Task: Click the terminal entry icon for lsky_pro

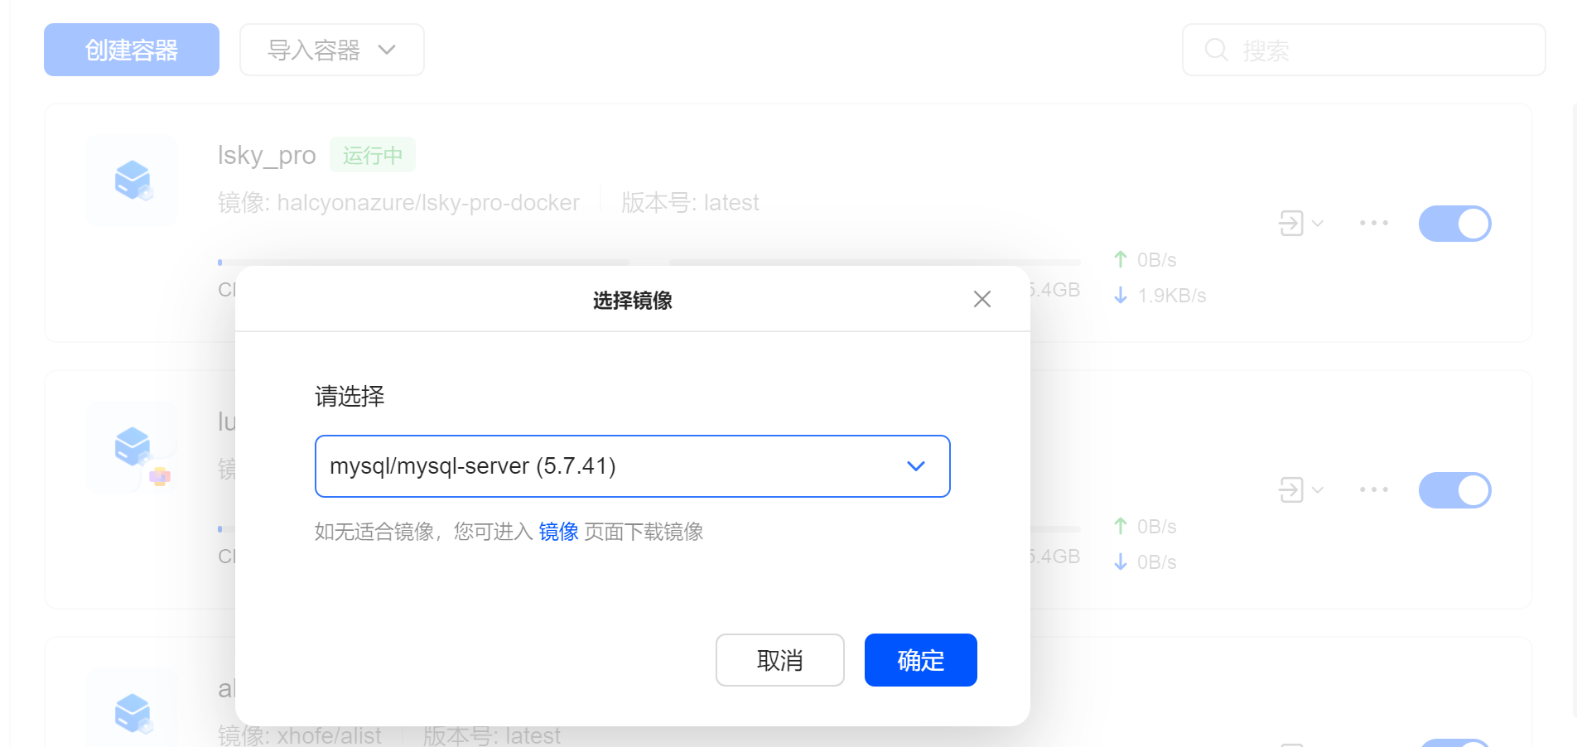Action: click(1291, 223)
